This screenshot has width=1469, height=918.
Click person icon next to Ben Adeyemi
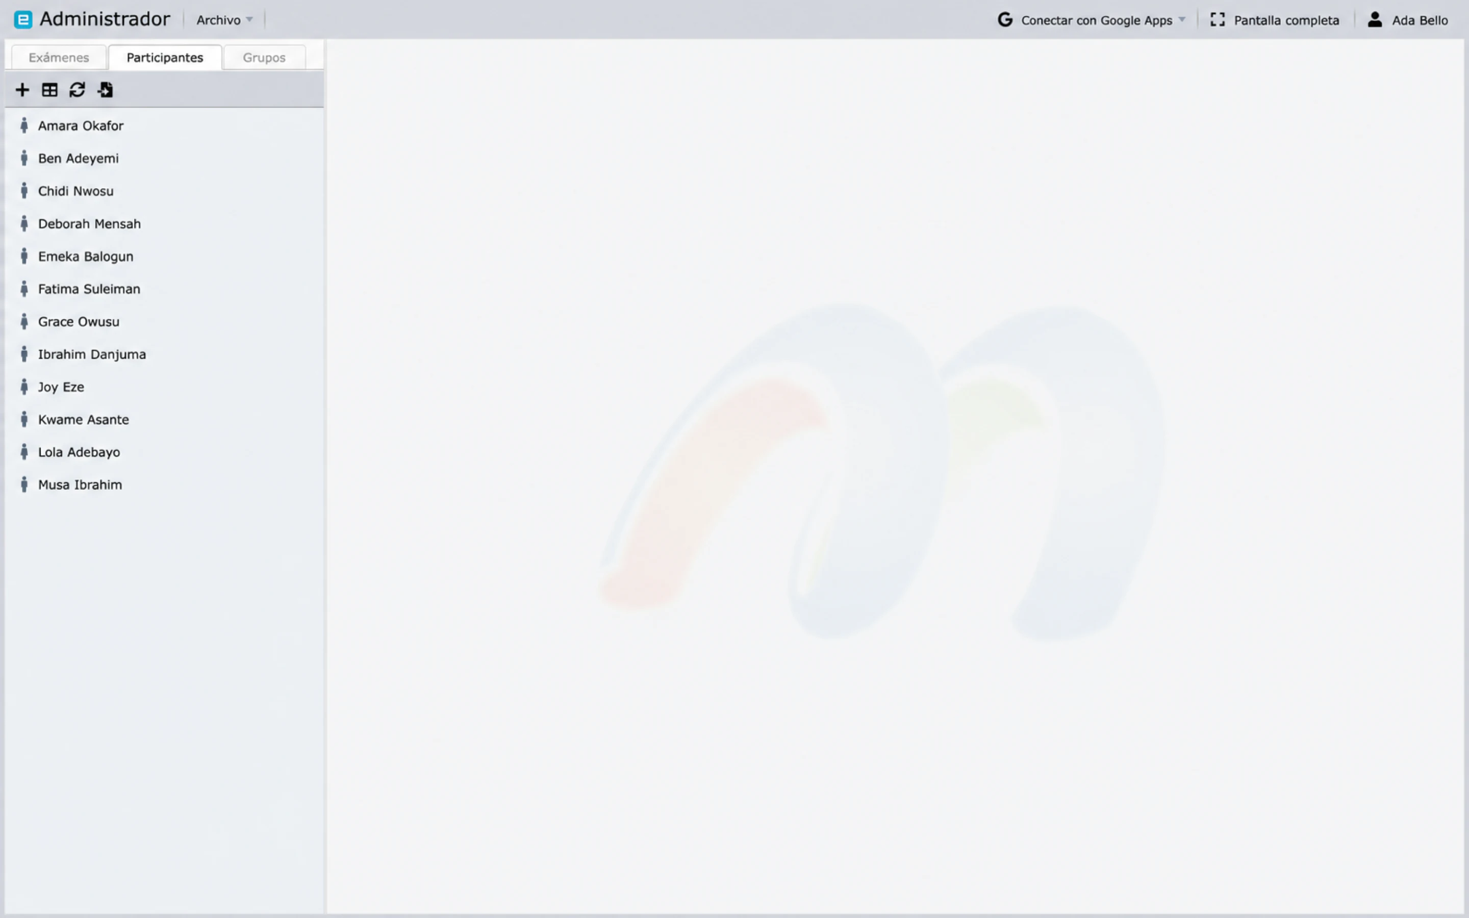[24, 159]
